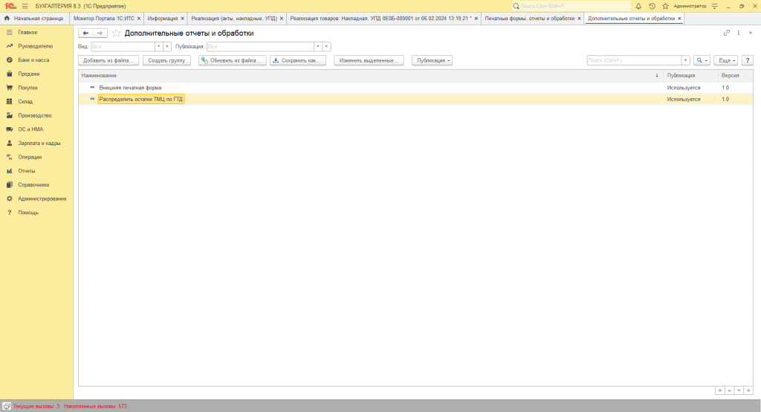Open the service settings menu icon next to Администратор
761x412 pixels.
[714, 6]
